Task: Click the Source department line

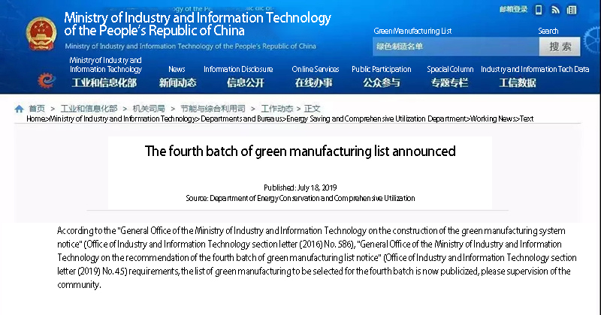Action: pyautogui.click(x=300, y=198)
